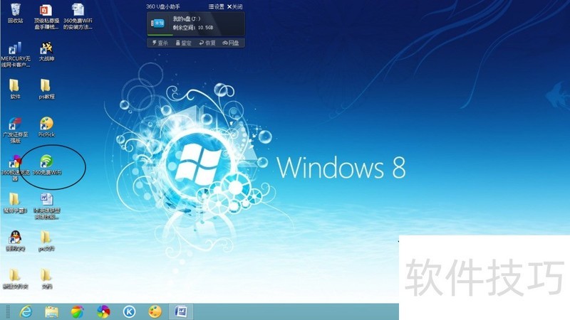Click 查杀 in the U盘小助手
Image resolution: width=570 pixels, height=320 pixels.
click(x=160, y=43)
